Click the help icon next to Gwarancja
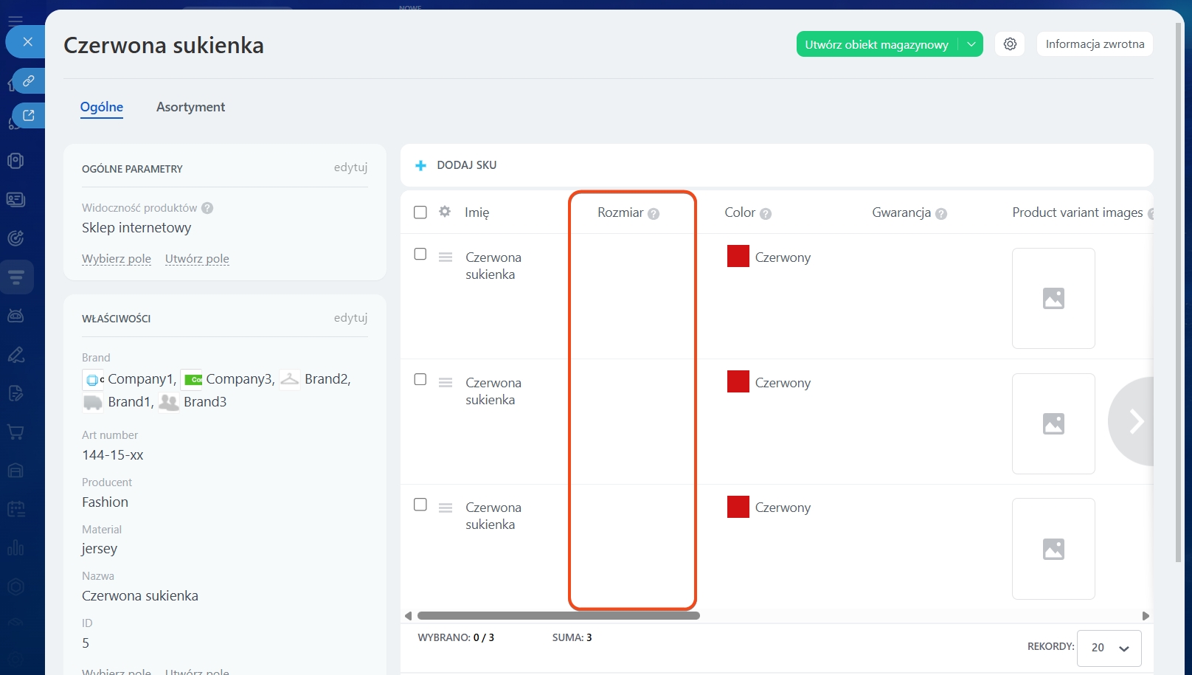This screenshot has width=1192, height=675. 941,214
